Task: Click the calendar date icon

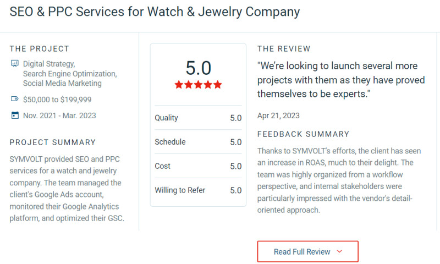Action: pyautogui.click(x=15, y=116)
